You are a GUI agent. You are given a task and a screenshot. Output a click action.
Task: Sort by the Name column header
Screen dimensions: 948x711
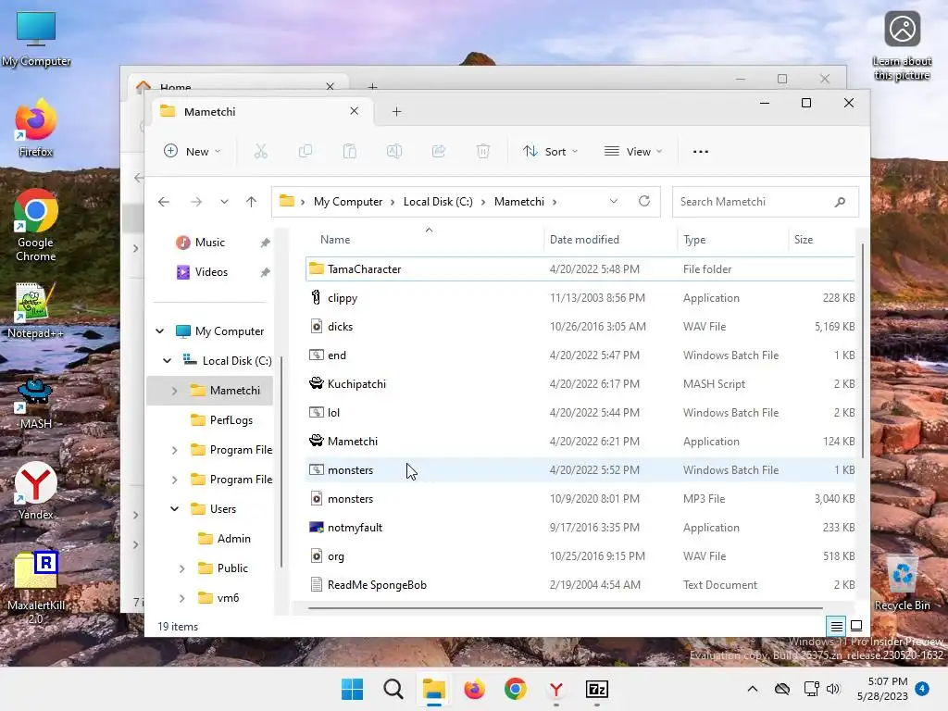pyautogui.click(x=423, y=240)
